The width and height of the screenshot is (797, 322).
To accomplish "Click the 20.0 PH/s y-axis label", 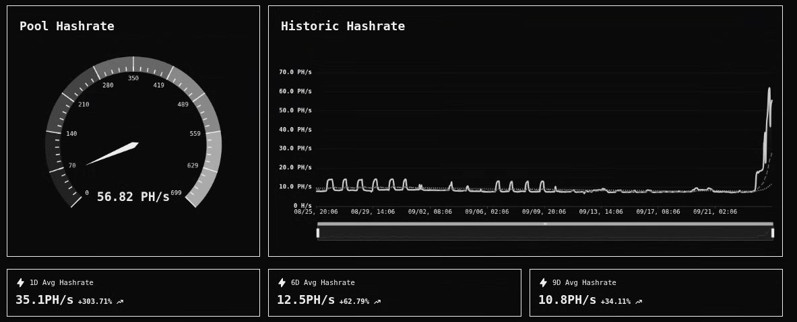I will tap(295, 167).
